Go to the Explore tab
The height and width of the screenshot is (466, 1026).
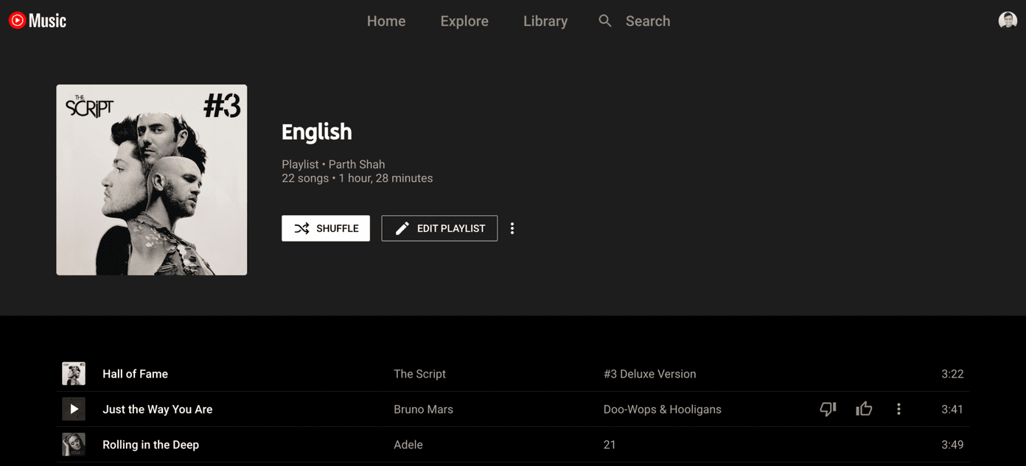click(x=464, y=21)
